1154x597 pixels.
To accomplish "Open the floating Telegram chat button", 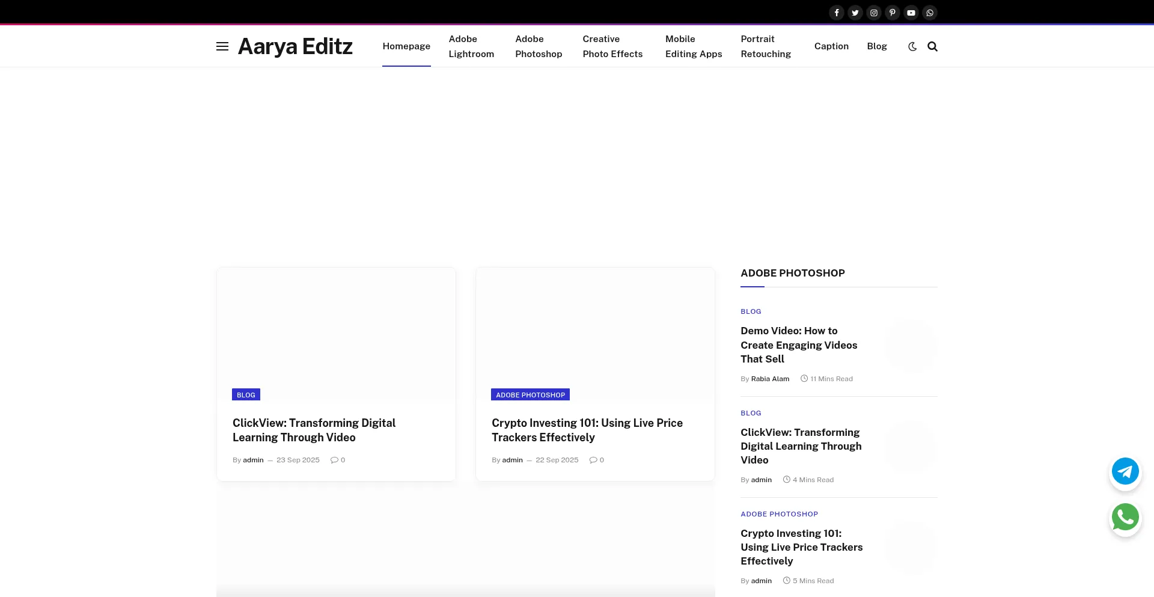I will coord(1125,471).
